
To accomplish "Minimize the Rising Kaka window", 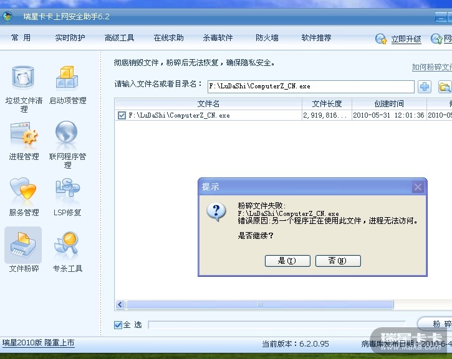I will [x=441, y=17].
